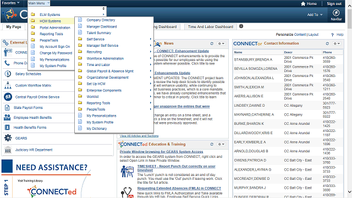
Task: Click the Judiciary HR Department icon
Action: [8, 150]
